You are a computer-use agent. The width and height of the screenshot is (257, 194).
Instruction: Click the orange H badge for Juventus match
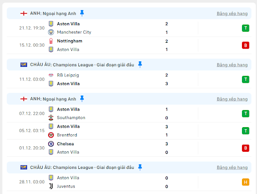click(x=245, y=182)
